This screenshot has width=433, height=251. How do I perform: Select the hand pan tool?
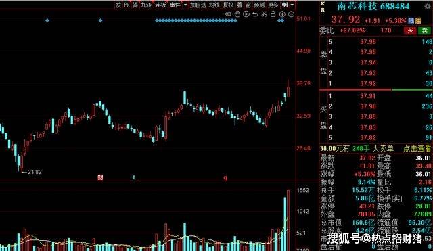[x=237, y=14]
